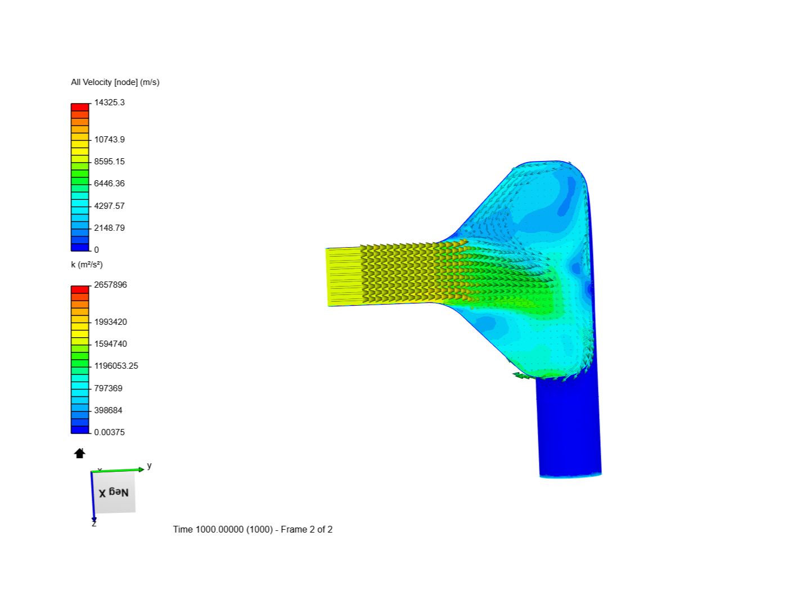Click the 1993420 k legend value
Viewport: 810px width, 608px height.
[x=110, y=322]
